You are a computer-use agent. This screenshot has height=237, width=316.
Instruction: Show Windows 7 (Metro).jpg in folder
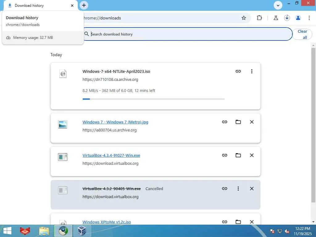pyautogui.click(x=238, y=122)
